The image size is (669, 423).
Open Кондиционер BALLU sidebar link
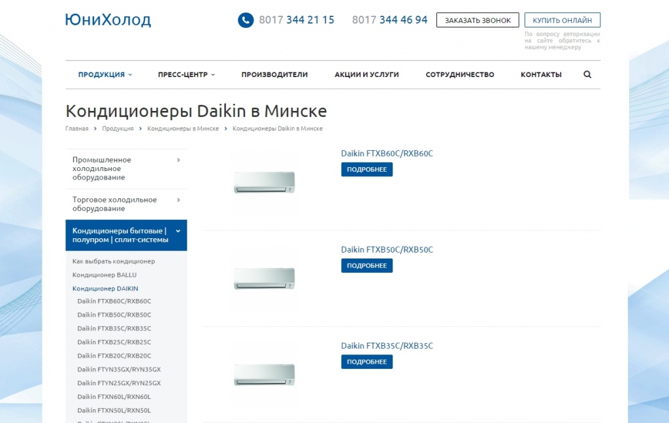(105, 275)
